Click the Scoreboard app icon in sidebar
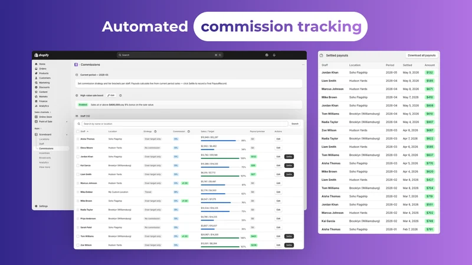This screenshot has width=472, height=265. click(x=36, y=135)
